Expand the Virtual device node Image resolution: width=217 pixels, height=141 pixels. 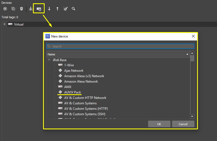[4, 24]
